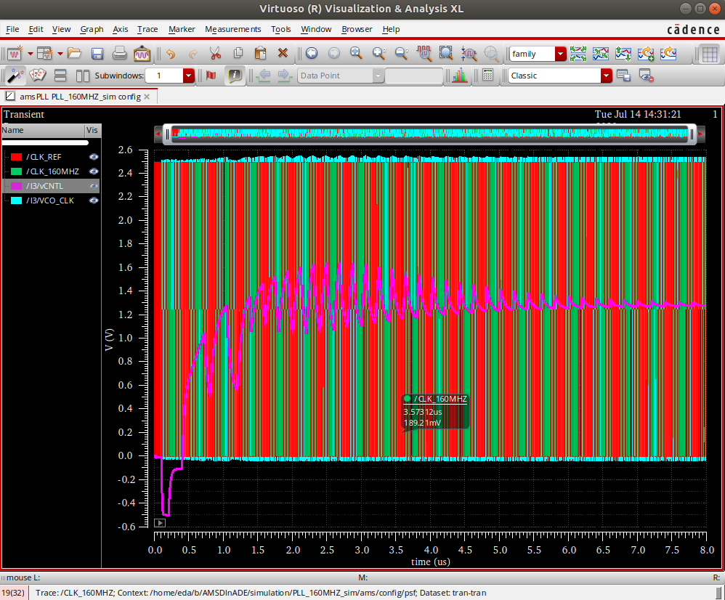Click the small play button at the graph's bottom-left
The height and width of the screenshot is (600, 725).
[x=161, y=522]
